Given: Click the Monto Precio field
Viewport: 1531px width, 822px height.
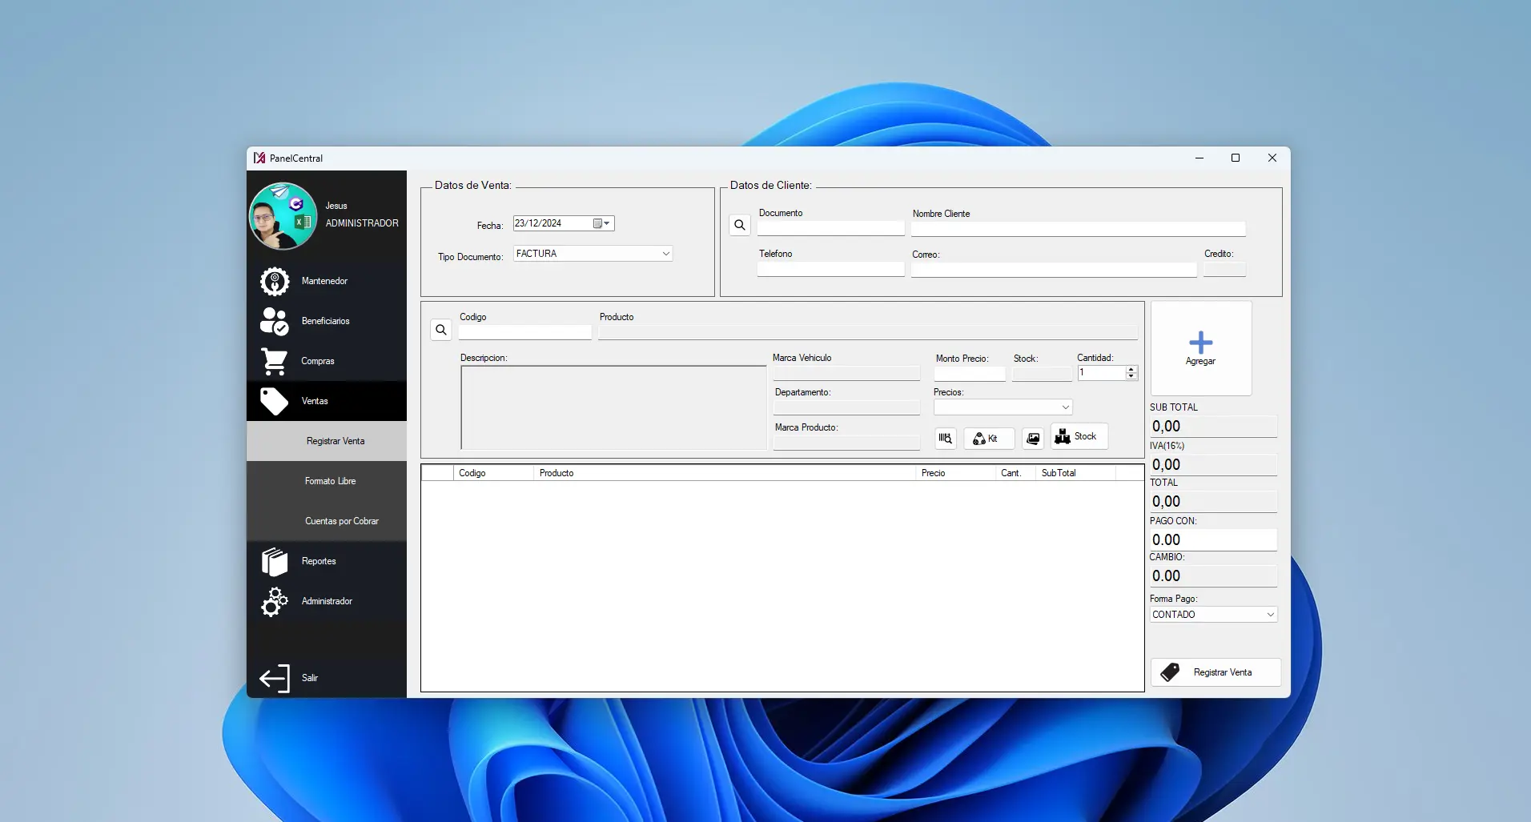Looking at the screenshot, I should 970,374.
